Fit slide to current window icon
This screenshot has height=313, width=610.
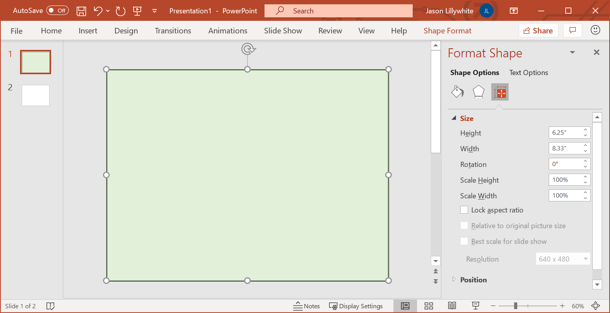click(596, 306)
